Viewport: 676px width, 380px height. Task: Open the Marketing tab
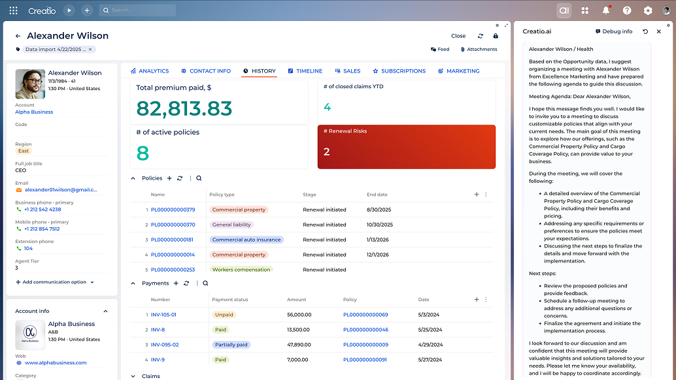[x=459, y=71]
